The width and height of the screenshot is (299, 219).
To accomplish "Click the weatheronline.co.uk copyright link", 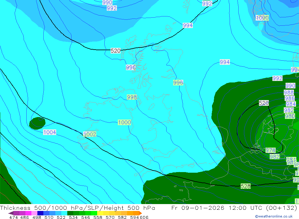I will [x=274, y=216].
